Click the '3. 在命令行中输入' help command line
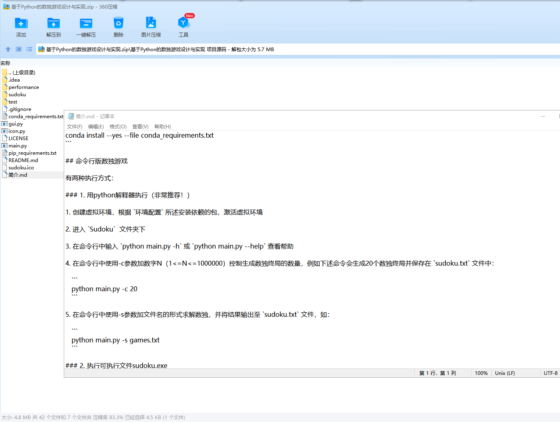 coord(179,247)
